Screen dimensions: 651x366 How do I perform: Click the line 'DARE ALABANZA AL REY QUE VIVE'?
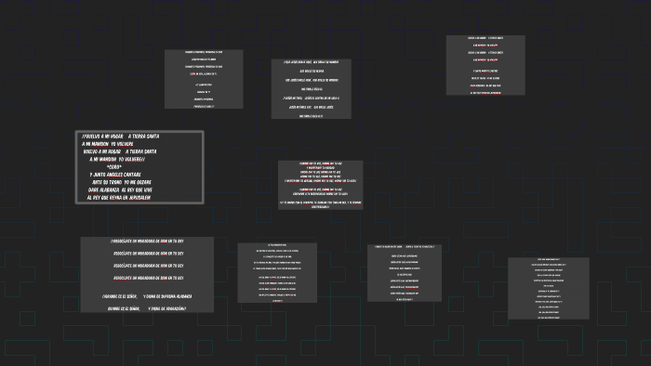120,190
